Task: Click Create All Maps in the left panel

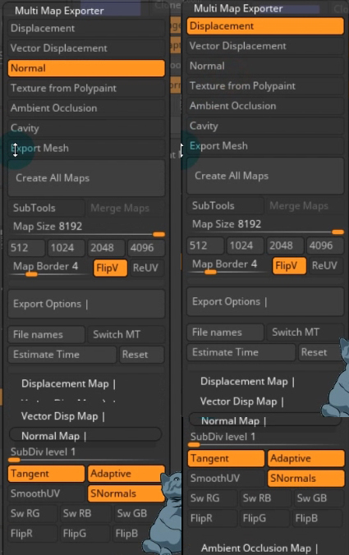Action: click(86, 178)
